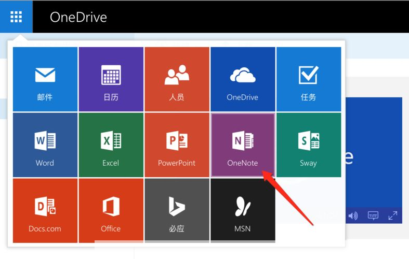Mute the video with the speaker icon

tap(353, 215)
